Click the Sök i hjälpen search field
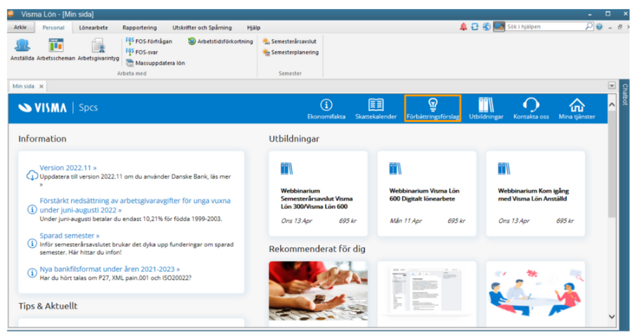 point(545,27)
